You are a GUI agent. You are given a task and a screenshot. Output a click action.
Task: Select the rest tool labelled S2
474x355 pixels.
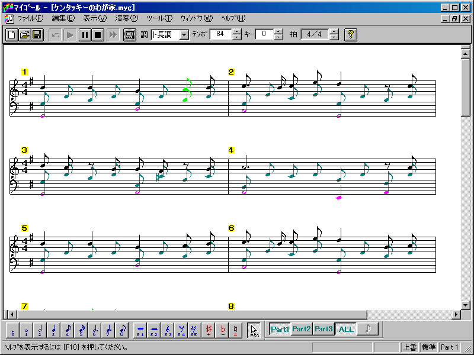[x=154, y=330]
